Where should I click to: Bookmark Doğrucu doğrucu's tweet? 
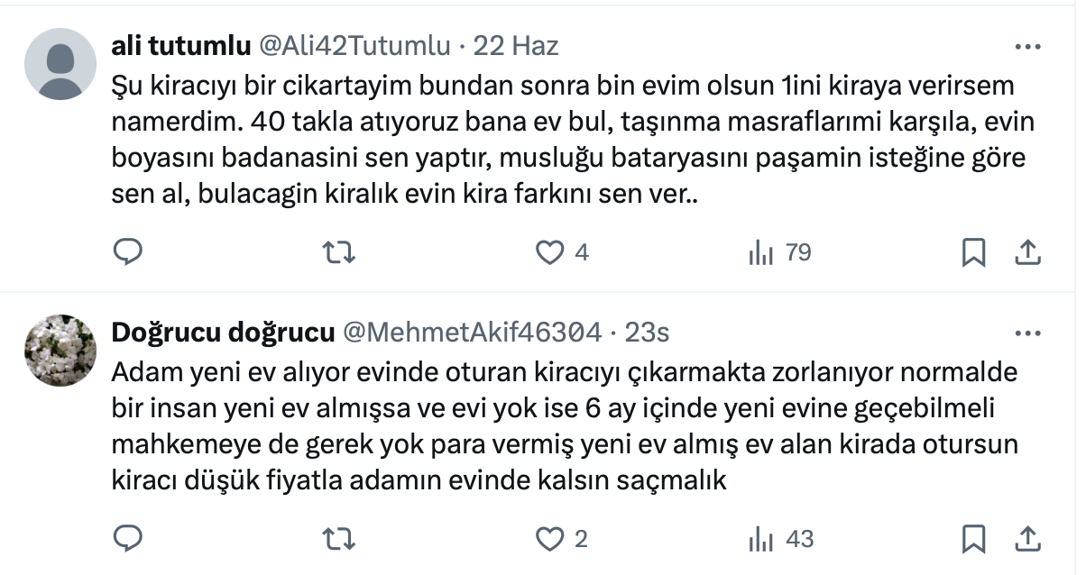tap(973, 539)
